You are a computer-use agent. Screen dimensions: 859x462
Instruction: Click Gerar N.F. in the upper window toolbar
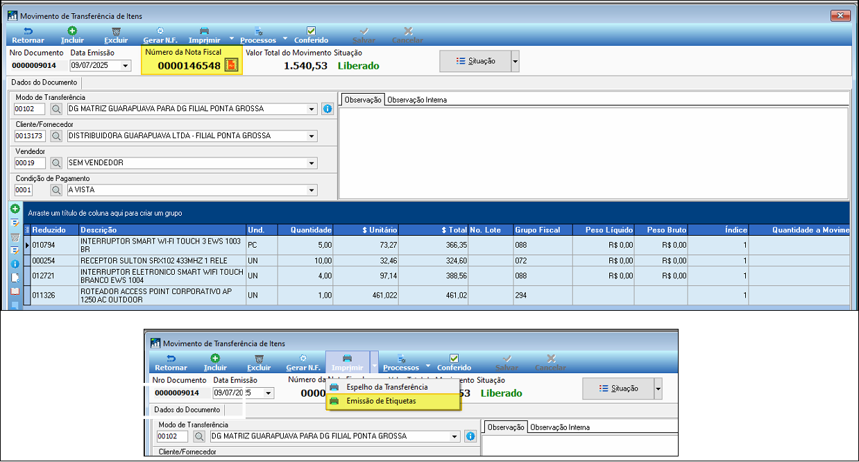[160, 35]
